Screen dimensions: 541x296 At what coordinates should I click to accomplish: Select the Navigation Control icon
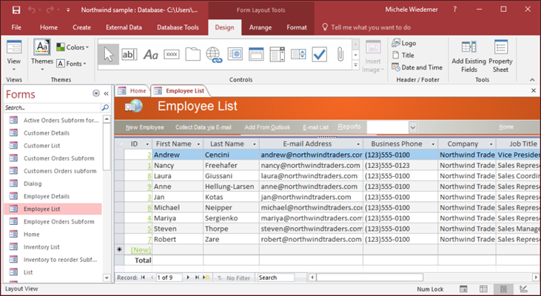[x=256, y=55]
